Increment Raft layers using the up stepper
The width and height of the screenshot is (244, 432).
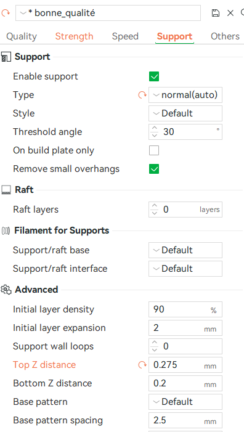pos(155,206)
